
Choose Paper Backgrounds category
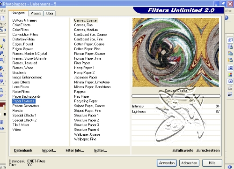coord(26,96)
